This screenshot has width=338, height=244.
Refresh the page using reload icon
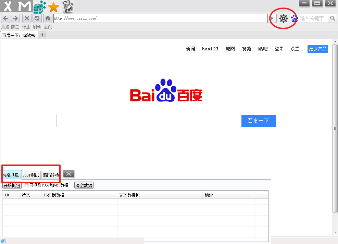coord(37,19)
